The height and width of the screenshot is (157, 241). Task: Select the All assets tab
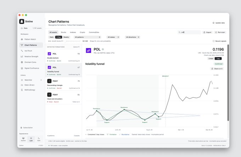[53, 32]
